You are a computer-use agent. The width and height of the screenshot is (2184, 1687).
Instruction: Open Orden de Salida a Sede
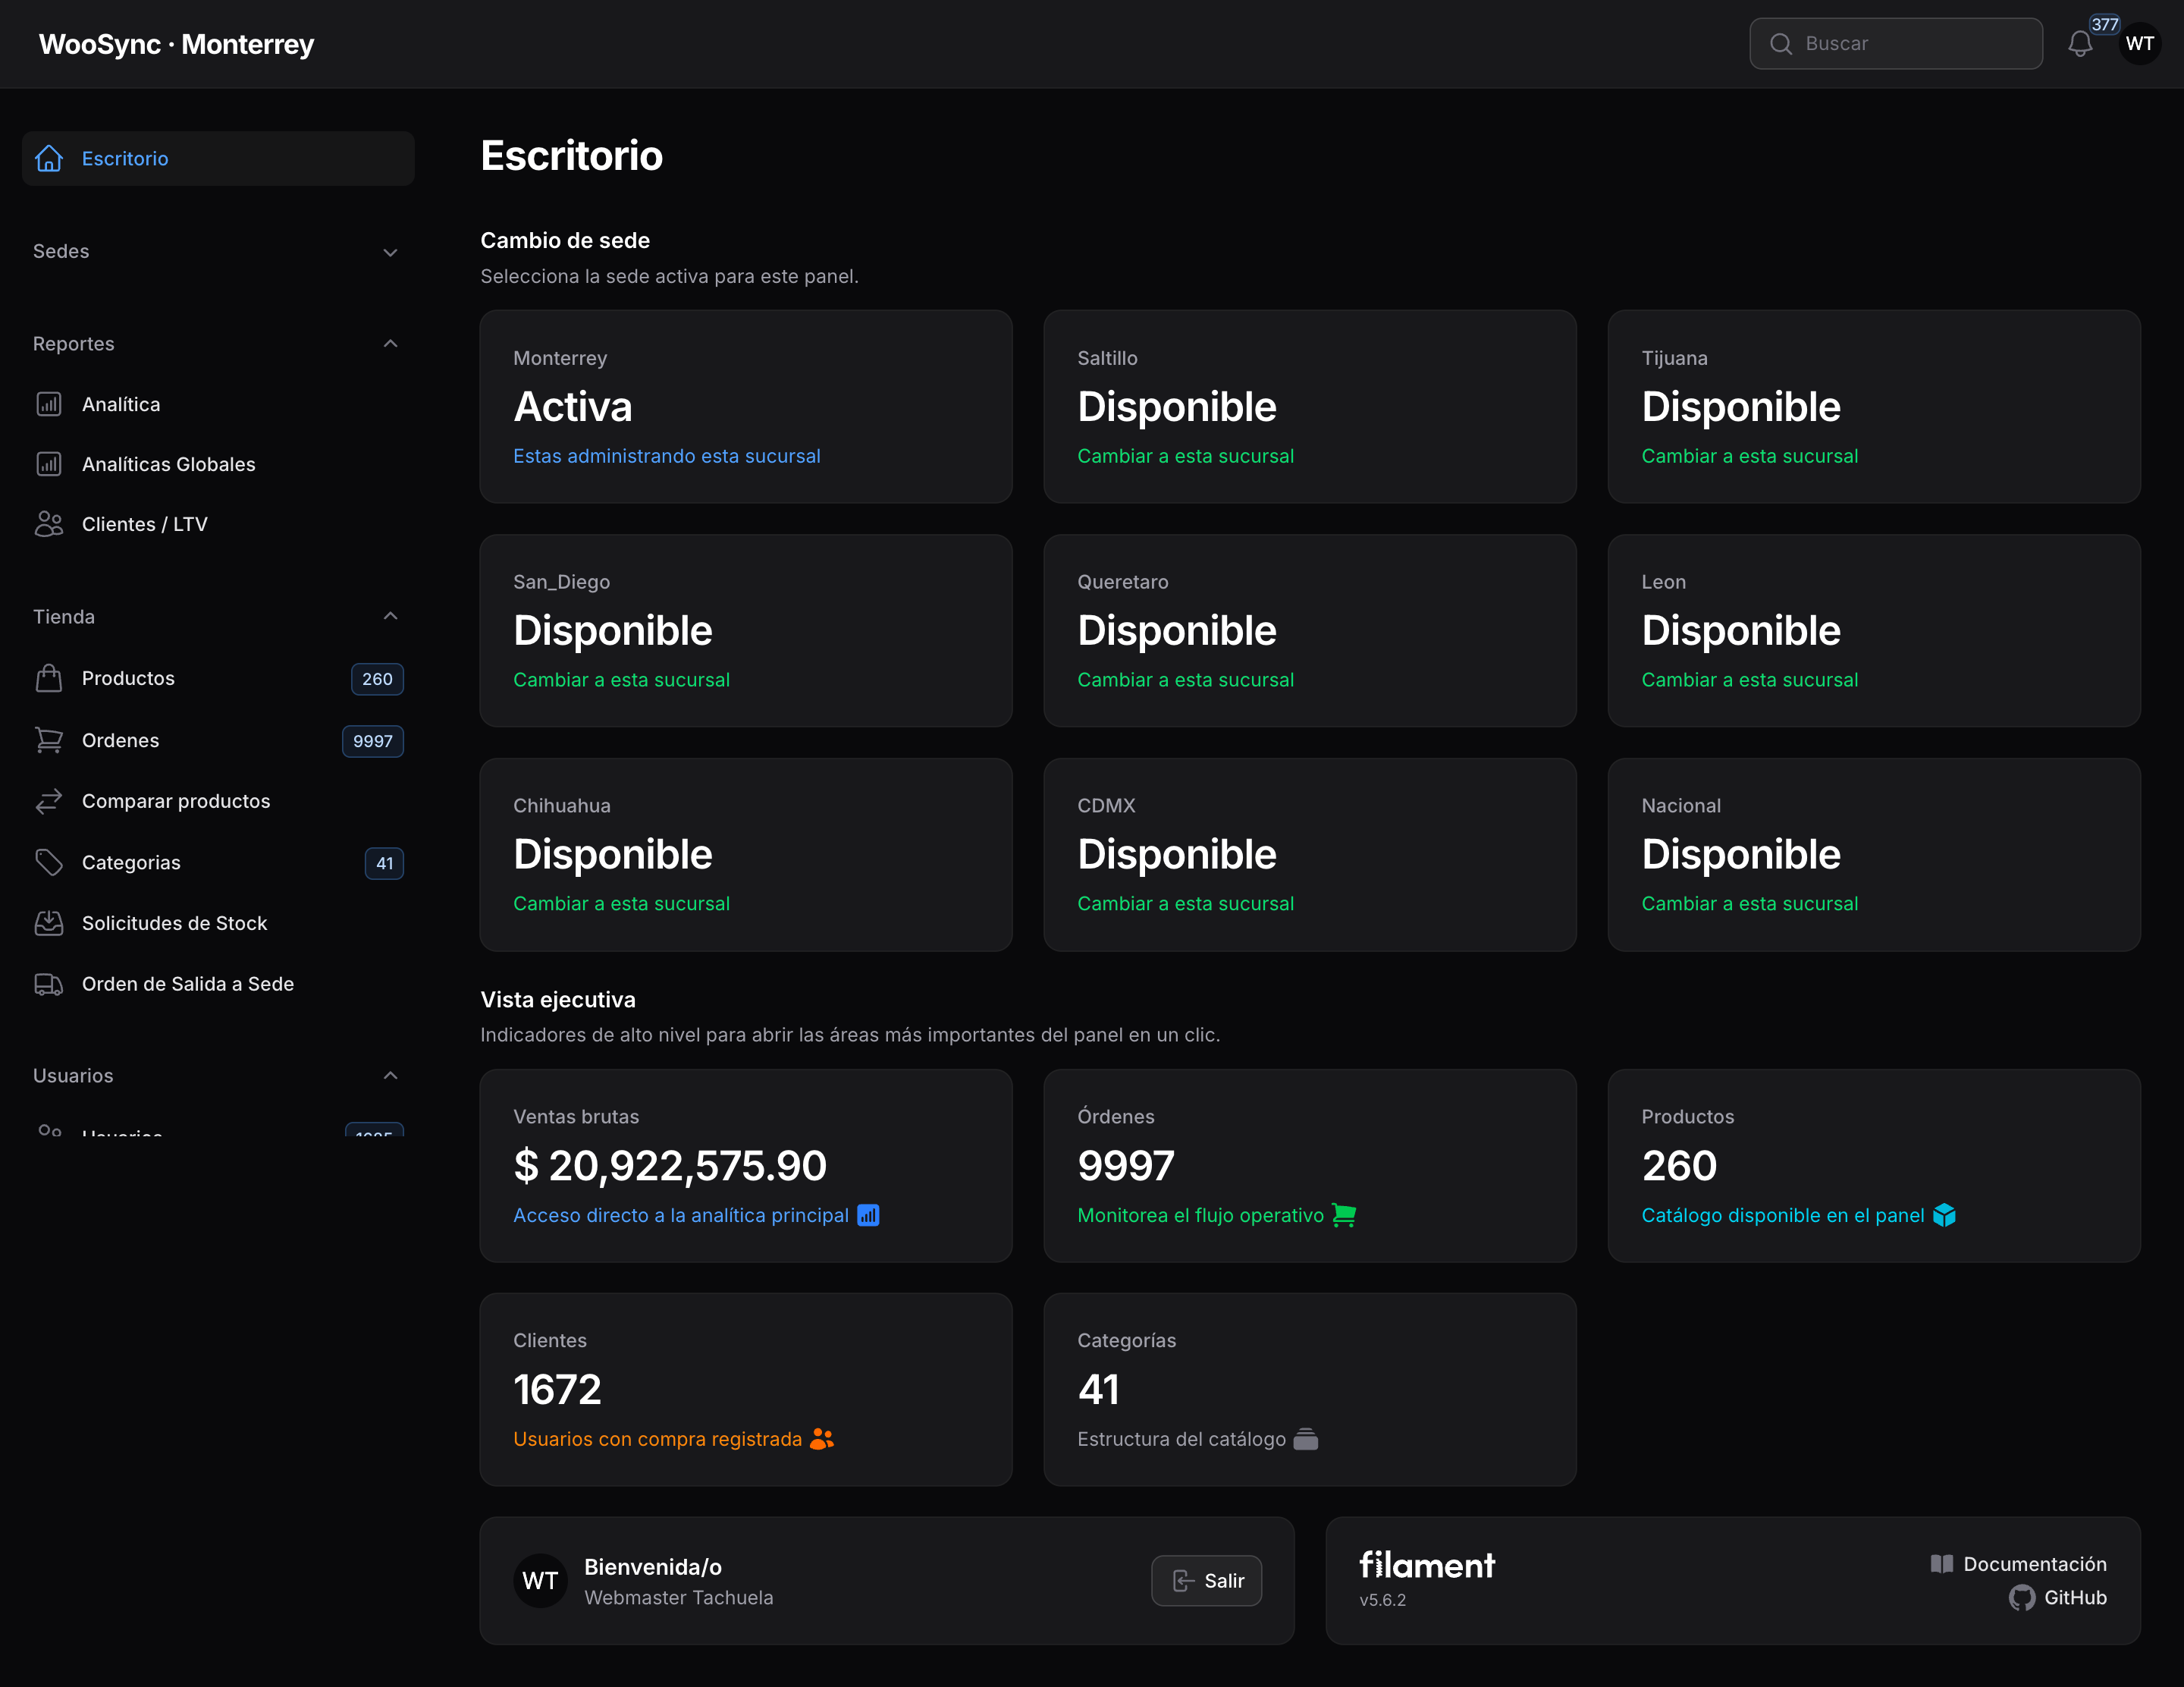pyautogui.click(x=218, y=984)
